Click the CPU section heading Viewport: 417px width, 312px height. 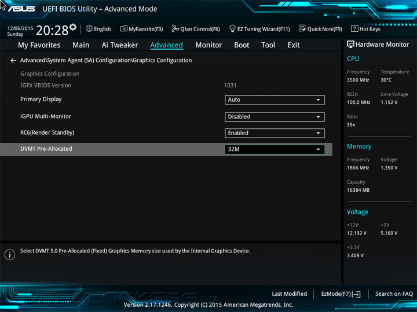[353, 58]
